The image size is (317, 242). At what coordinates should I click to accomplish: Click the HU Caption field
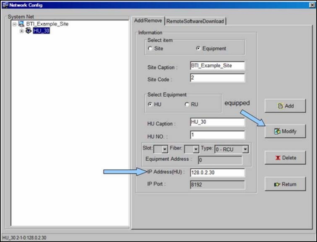pyautogui.click(x=217, y=122)
